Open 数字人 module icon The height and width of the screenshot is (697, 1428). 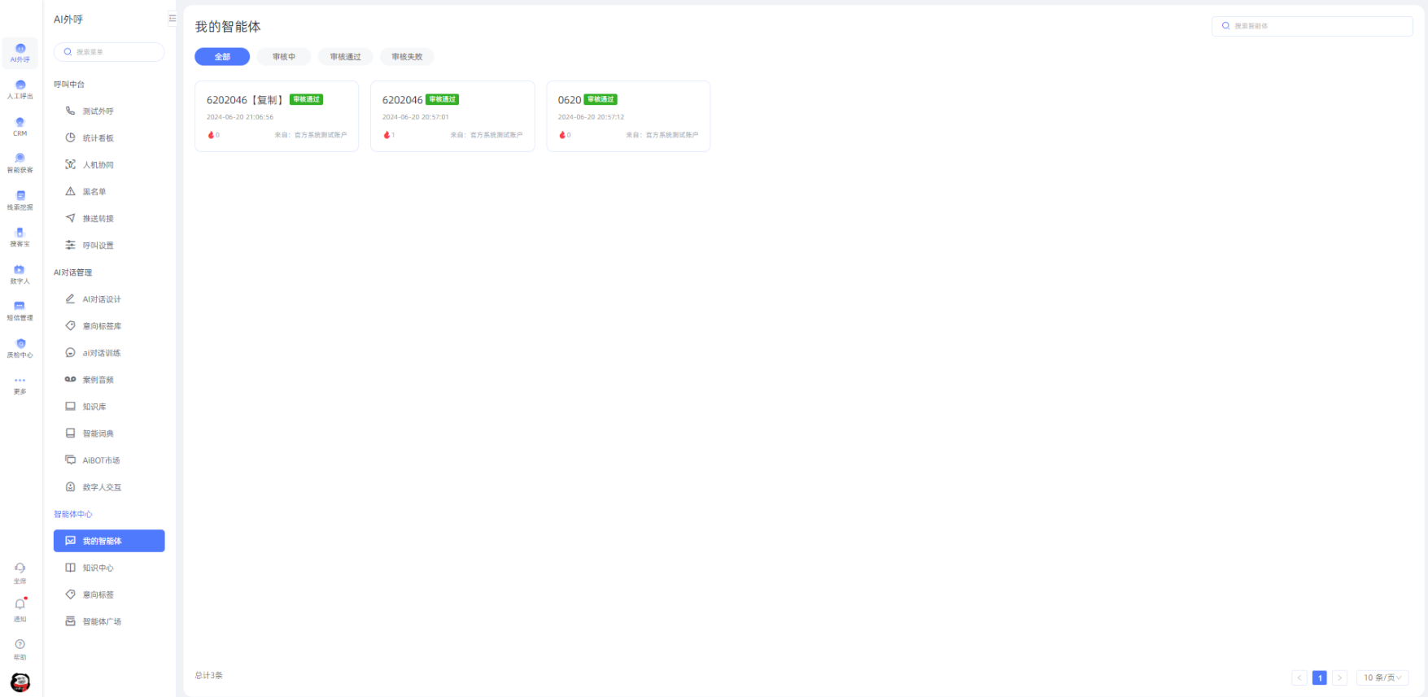[20, 273]
